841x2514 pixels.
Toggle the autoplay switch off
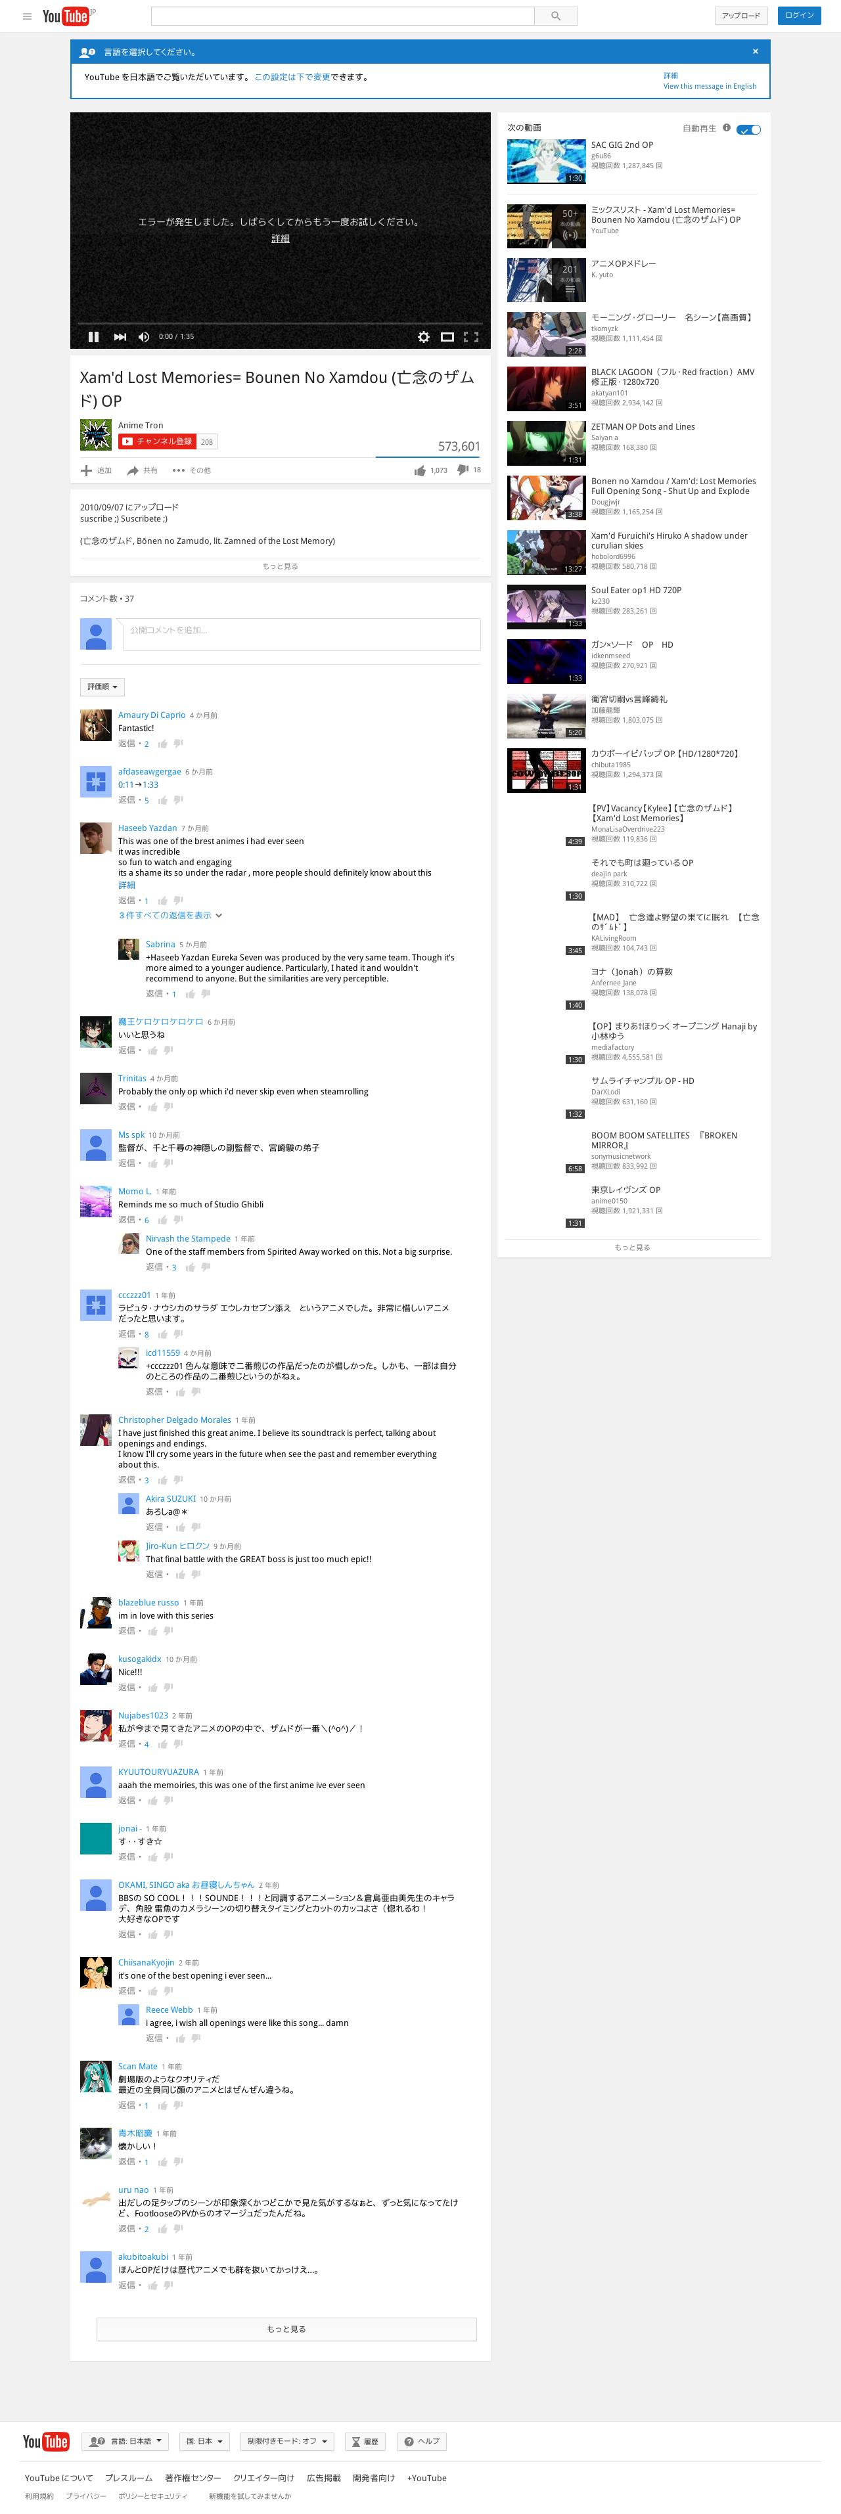(748, 129)
